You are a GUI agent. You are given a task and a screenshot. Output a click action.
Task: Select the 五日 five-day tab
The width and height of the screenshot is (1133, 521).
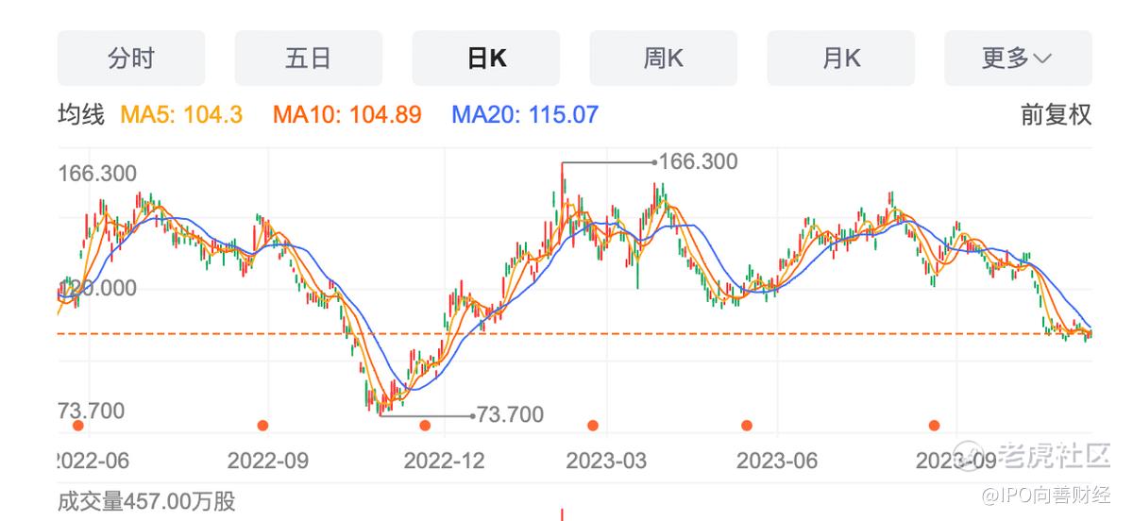(x=308, y=59)
